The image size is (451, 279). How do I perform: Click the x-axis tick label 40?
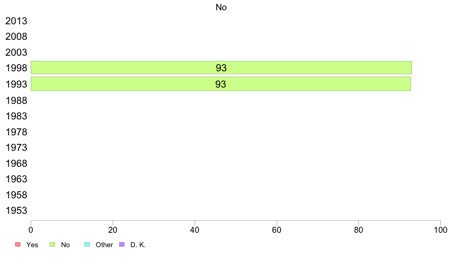coord(195,230)
